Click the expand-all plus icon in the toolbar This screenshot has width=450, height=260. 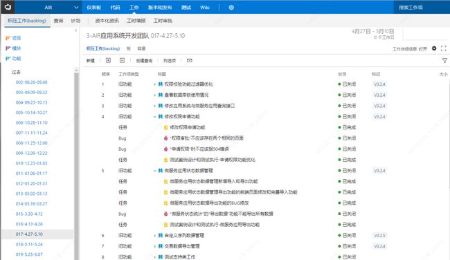108,60
